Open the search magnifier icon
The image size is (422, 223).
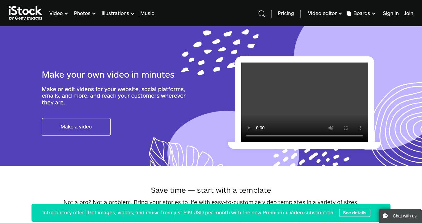tap(262, 14)
